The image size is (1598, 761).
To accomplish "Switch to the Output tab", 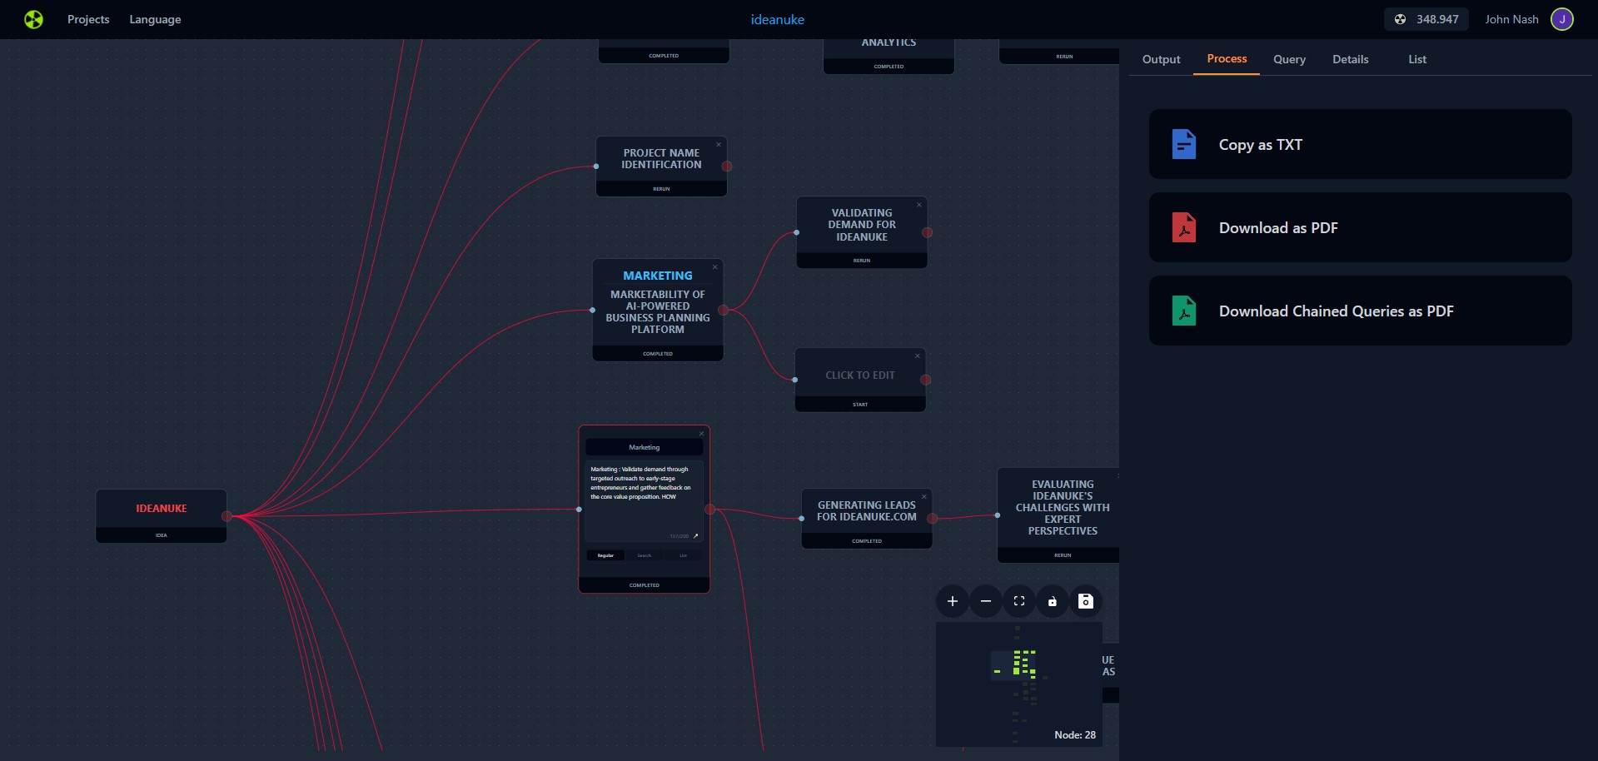I will [x=1161, y=59].
